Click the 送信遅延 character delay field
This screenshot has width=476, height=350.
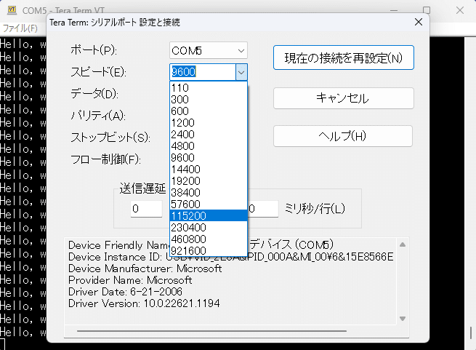[146, 209]
